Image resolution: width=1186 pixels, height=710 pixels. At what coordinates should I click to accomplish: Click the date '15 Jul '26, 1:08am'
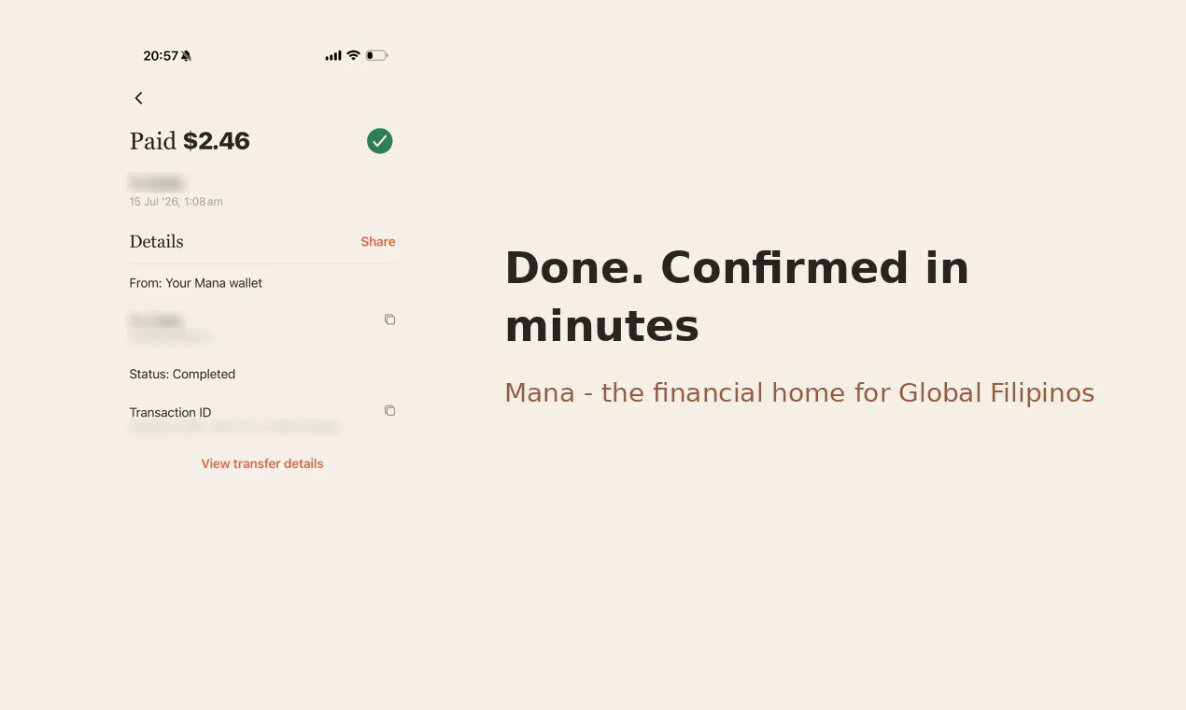[176, 202]
